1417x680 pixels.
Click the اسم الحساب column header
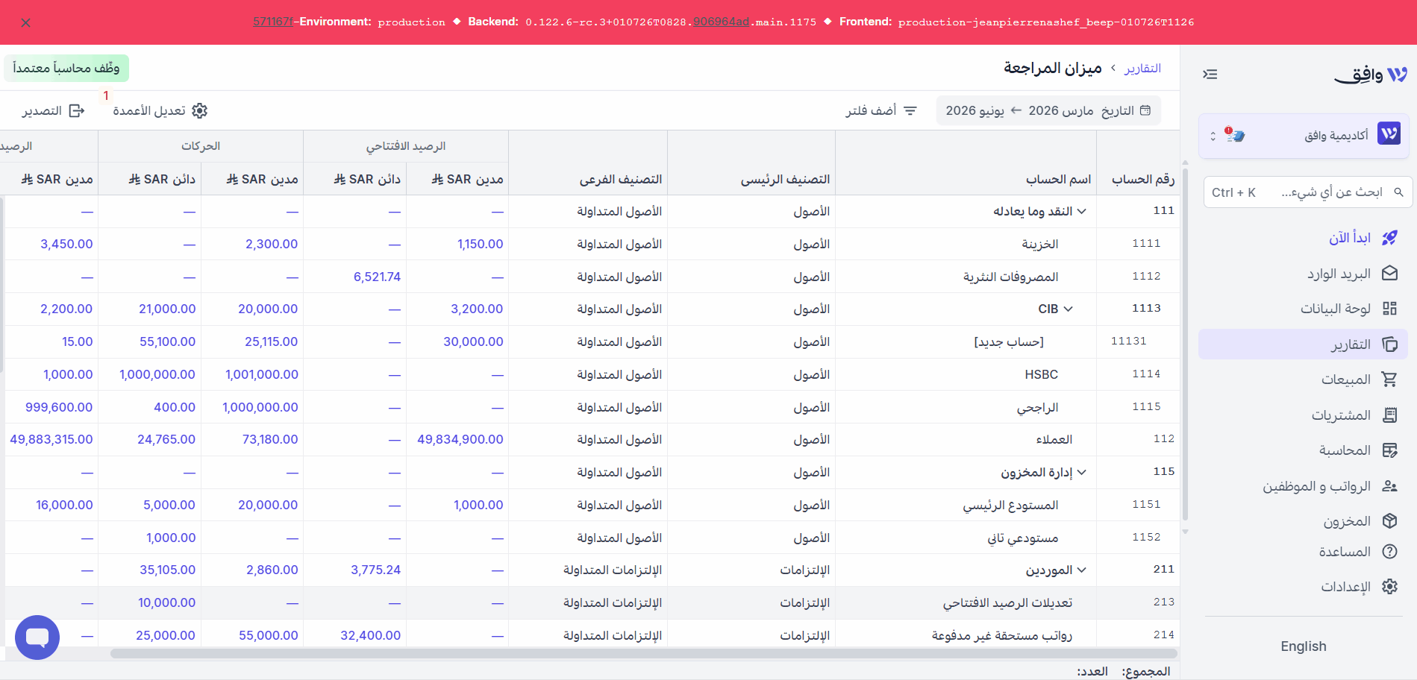(1058, 180)
